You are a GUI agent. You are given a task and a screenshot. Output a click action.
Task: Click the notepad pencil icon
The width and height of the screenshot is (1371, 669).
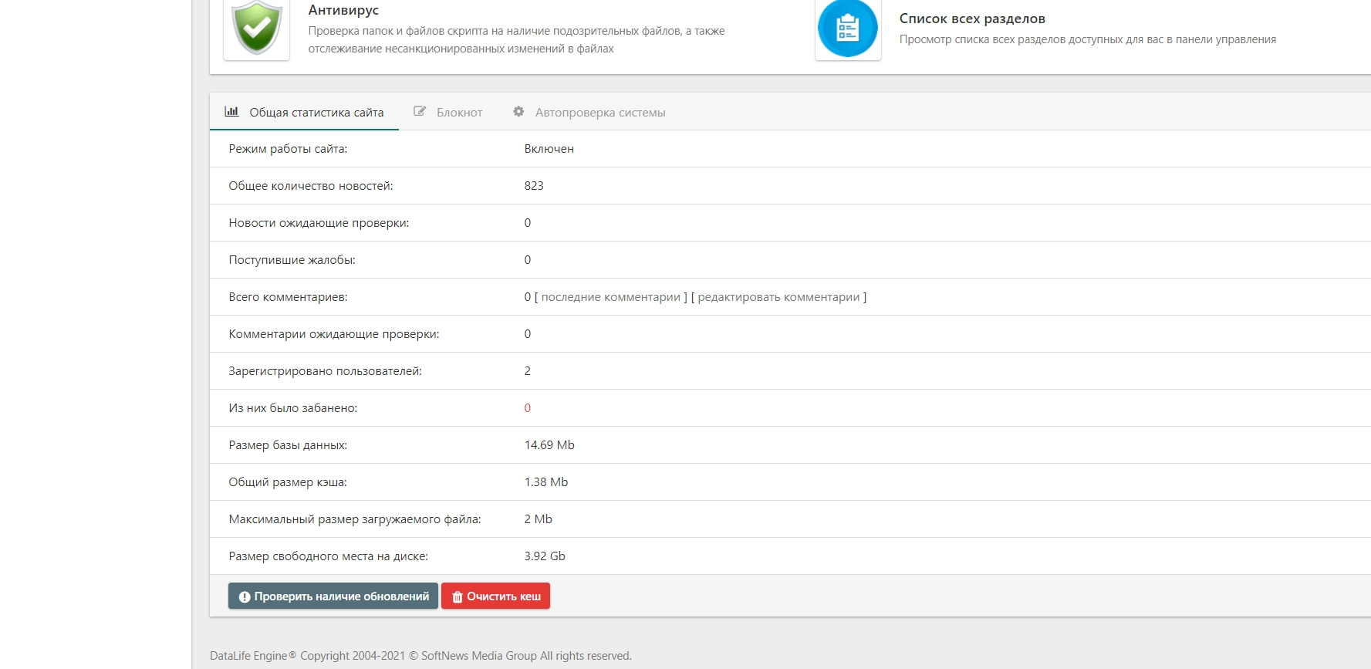point(420,112)
